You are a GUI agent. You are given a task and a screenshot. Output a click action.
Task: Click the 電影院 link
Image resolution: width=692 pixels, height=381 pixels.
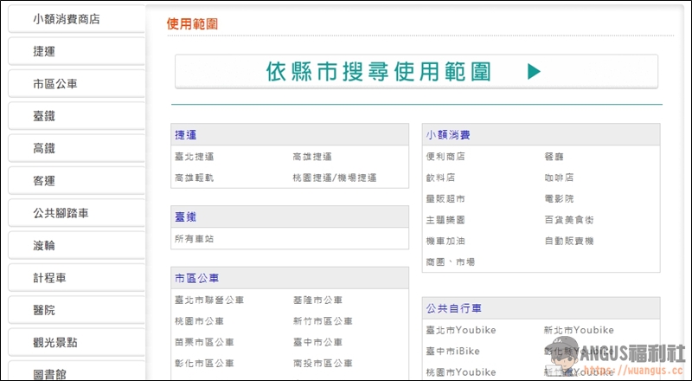tap(559, 198)
